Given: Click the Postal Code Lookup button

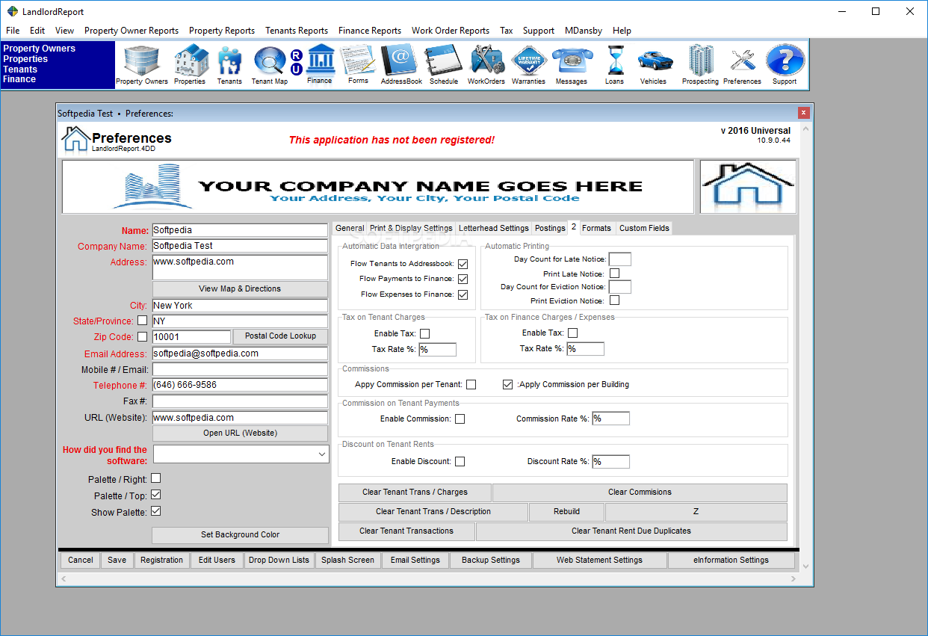Looking at the screenshot, I should 280,336.
